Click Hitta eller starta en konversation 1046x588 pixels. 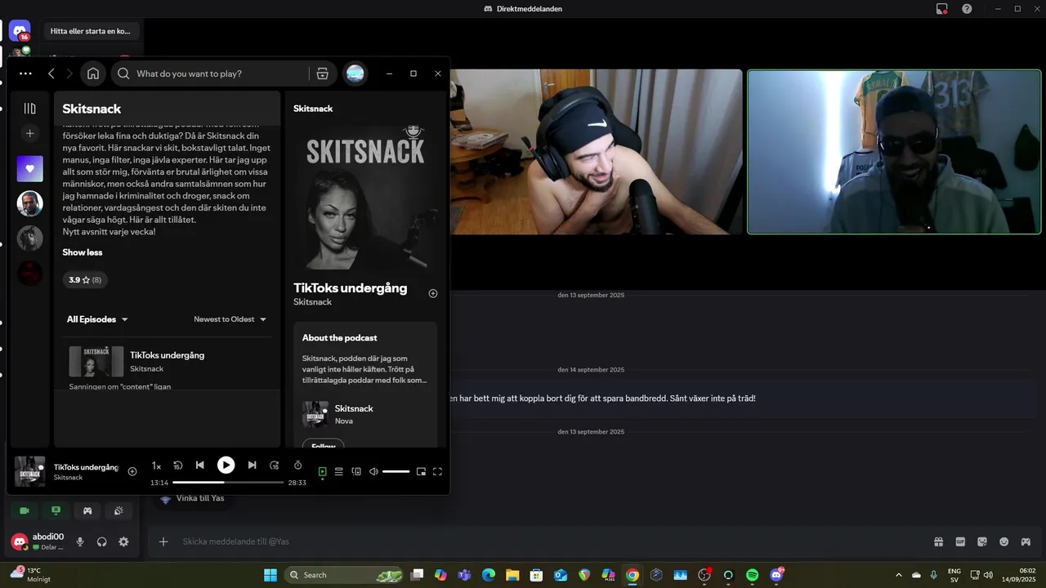pyautogui.click(x=91, y=31)
